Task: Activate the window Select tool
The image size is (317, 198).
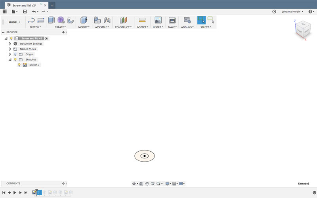Action: click(201, 20)
